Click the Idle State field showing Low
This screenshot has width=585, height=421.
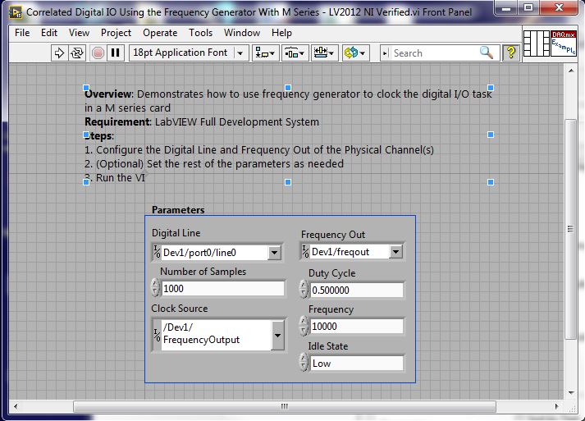coord(357,364)
